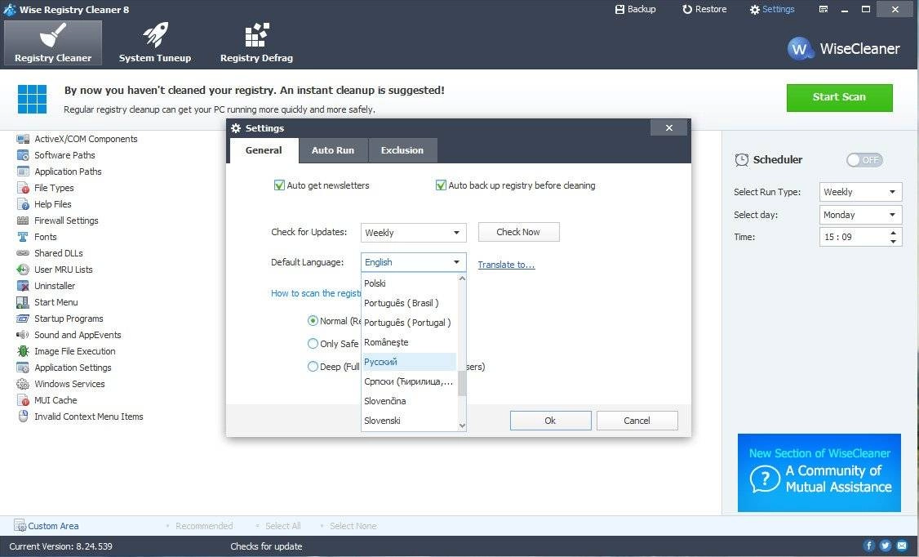Screen dimensions: 919x557
Task: Click the Help Files icon
Action: (23, 205)
